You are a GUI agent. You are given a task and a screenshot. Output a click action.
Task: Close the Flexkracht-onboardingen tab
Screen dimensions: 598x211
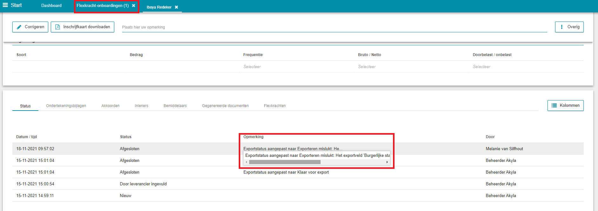pyautogui.click(x=134, y=6)
